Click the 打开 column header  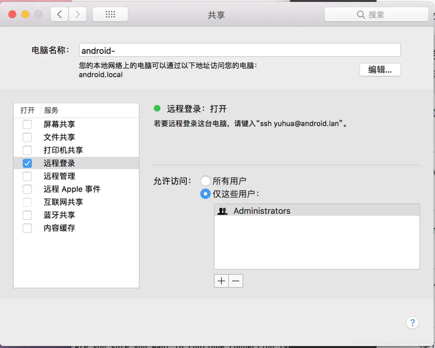[27, 110]
